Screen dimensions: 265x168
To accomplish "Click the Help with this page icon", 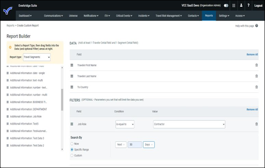I will 256,26.
